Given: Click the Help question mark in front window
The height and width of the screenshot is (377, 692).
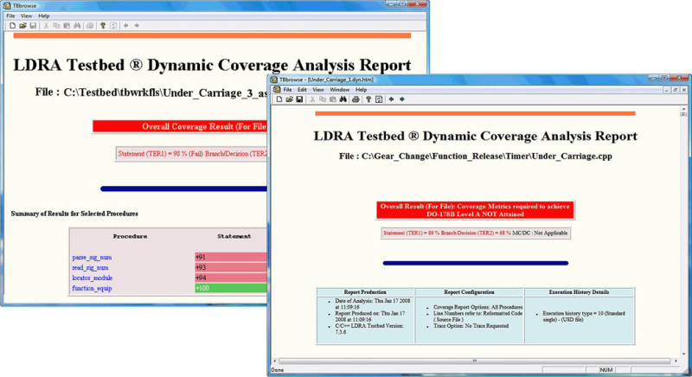Looking at the screenshot, I should (x=368, y=99).
